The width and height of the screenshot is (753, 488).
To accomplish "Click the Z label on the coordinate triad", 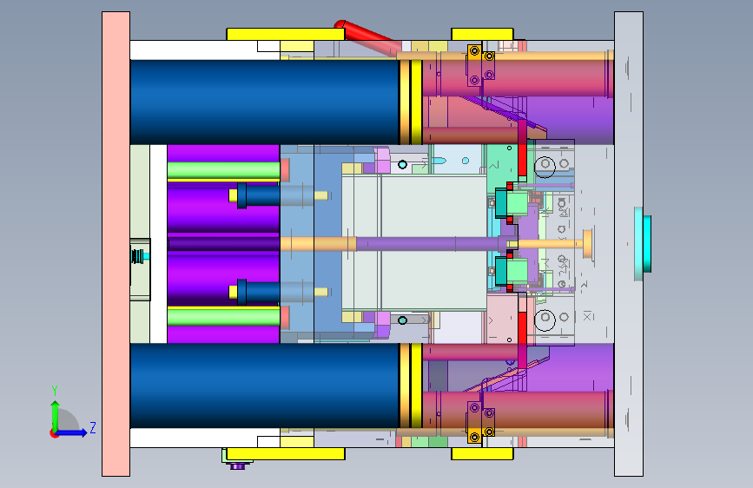I will (x=93, y=427).
